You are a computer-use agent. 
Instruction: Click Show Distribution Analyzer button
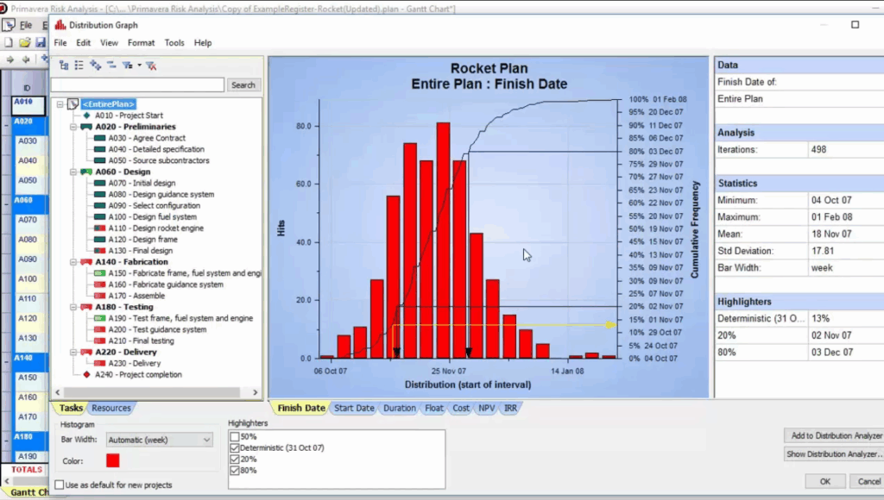tap(834, 453)
